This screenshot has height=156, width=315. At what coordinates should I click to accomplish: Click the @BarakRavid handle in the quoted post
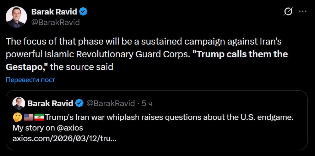110,103
